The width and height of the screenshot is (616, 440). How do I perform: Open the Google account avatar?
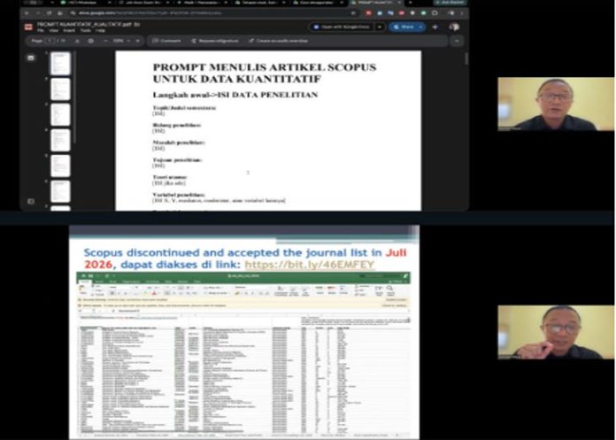click(454, 27)
